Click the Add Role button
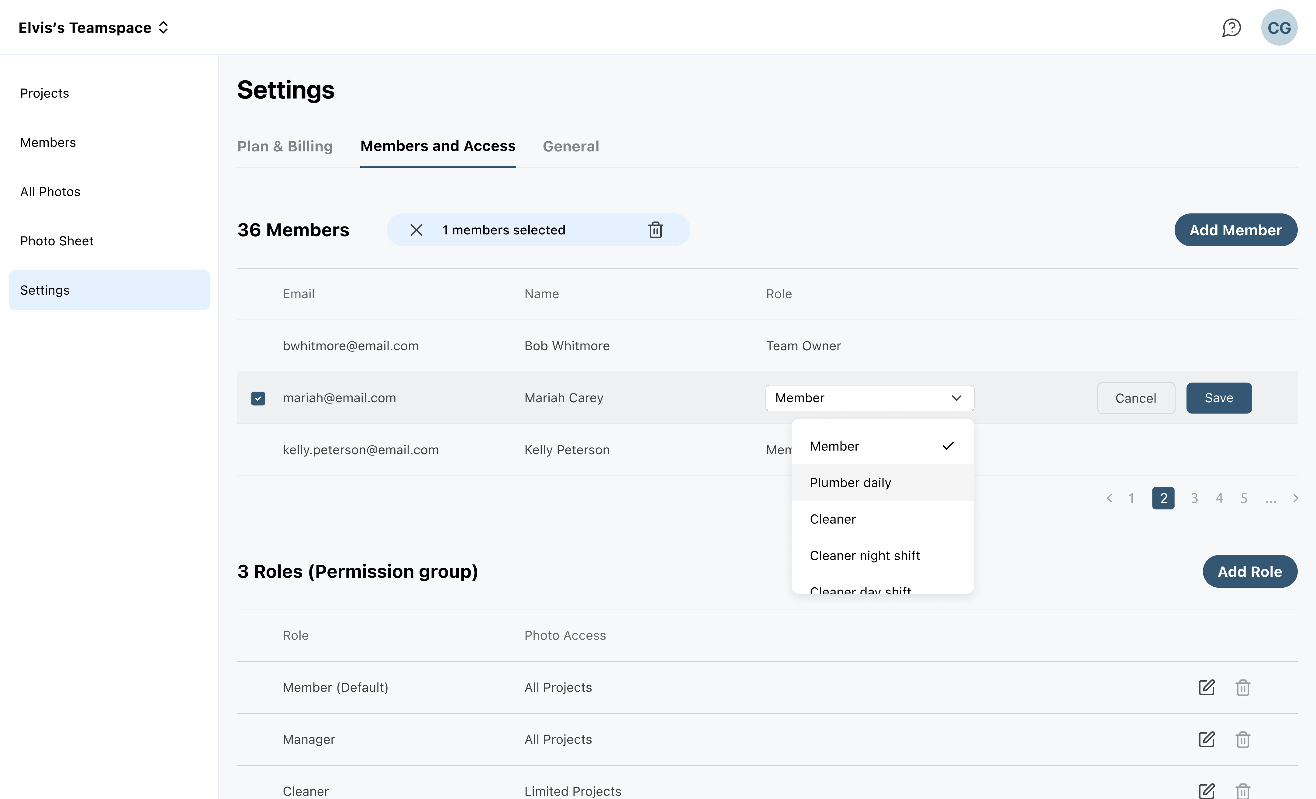 coord(1250,572)
